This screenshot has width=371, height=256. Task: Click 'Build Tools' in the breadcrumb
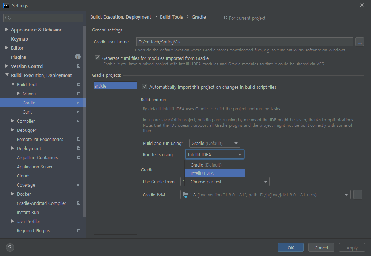pyautogui.click(x=171, y=17)
